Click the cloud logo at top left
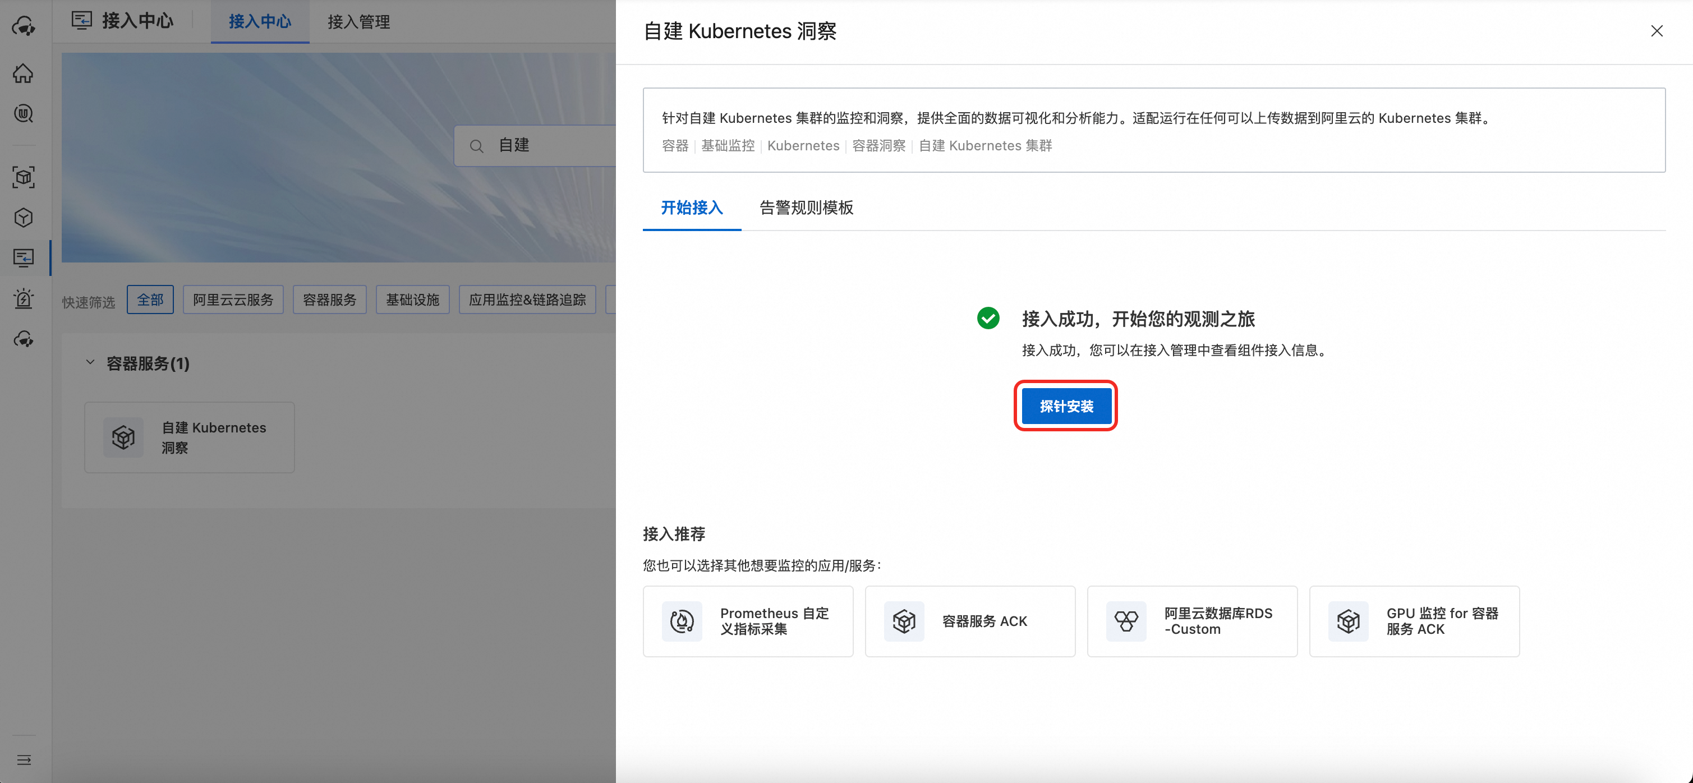Viewport: 1693px width, 783px height. tap(23, 26)
